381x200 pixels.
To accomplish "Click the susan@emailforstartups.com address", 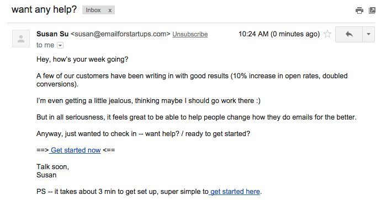I will pos(120,34).
